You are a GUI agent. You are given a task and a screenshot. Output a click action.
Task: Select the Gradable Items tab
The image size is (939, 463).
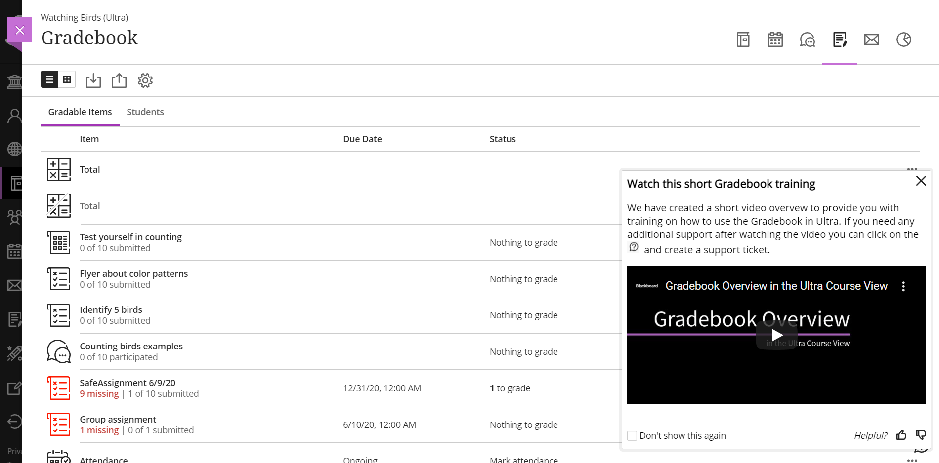coord(80,112)
